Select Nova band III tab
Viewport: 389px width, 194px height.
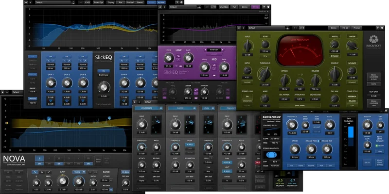pyautogui.click(x=59, y=158)
